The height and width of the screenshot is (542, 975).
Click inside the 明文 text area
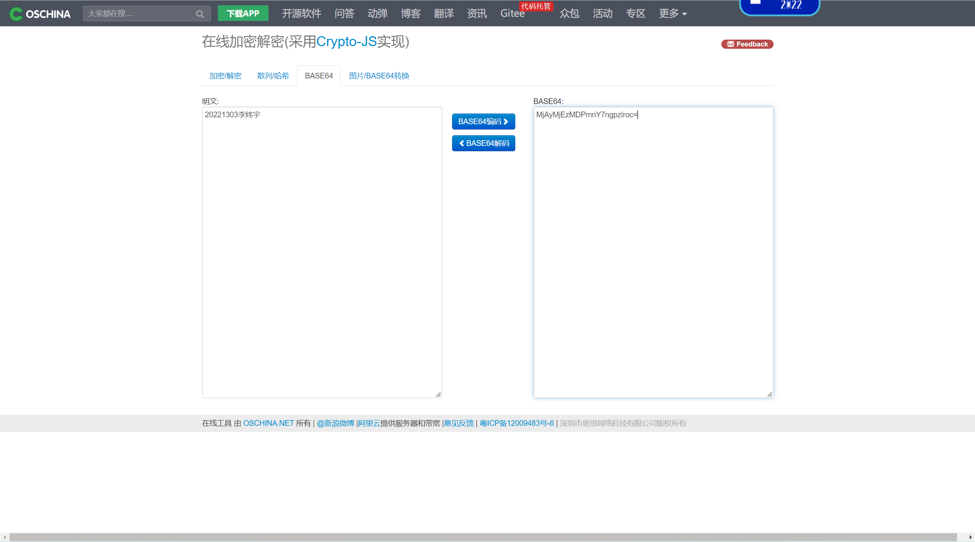pos(322,251)
